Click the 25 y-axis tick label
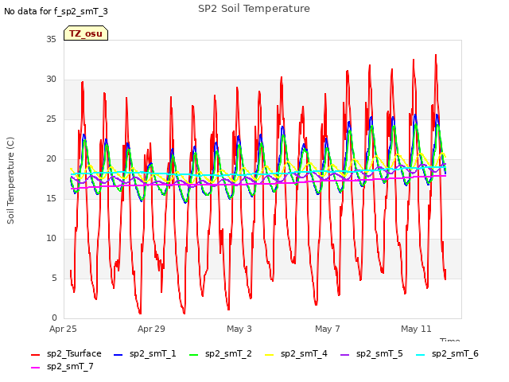The image size is (509, 382). [x=51, y=119]
